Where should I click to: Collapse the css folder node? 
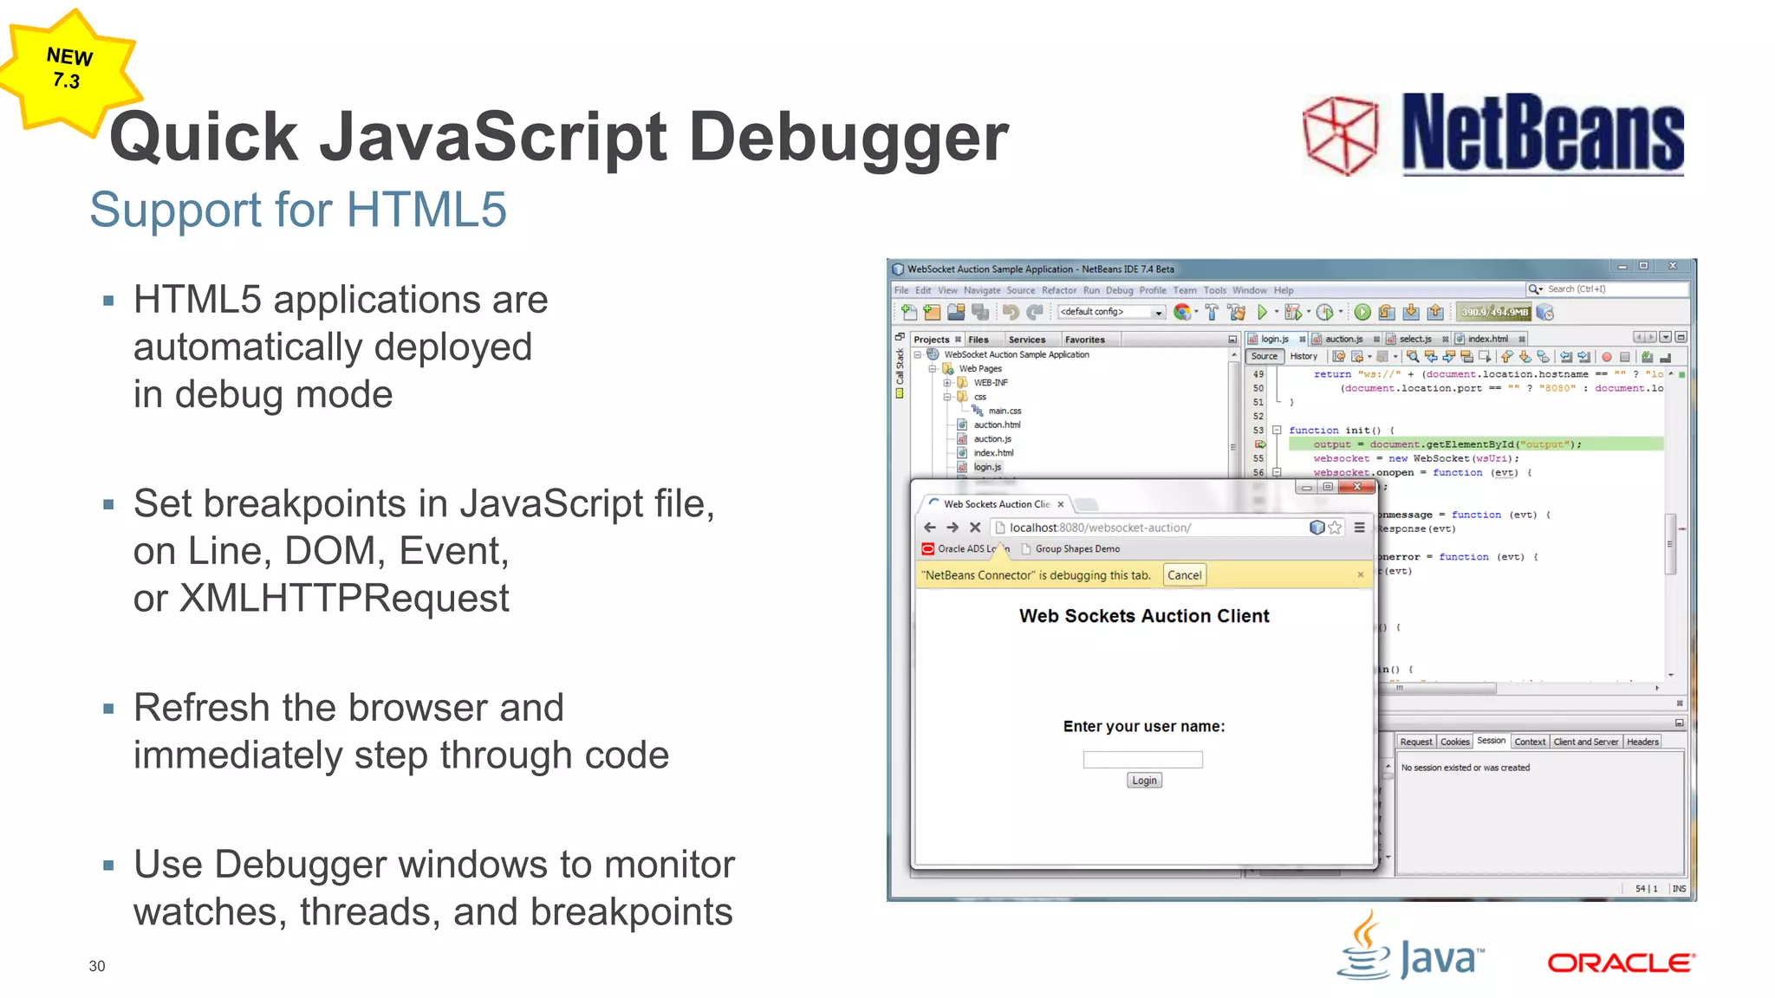[947, 397]
